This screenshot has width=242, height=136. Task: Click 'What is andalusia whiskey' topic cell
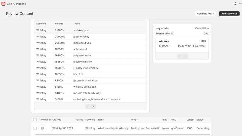pyautogui.click(x=113, y=128)
